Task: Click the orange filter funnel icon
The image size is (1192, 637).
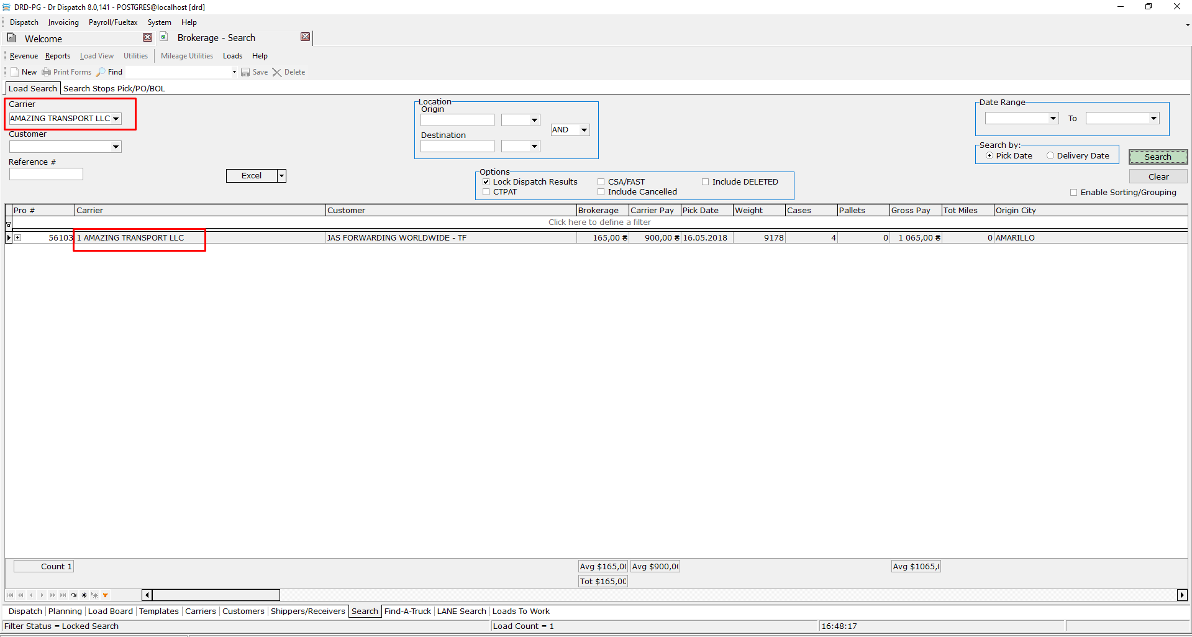Action: pos(106,595)
